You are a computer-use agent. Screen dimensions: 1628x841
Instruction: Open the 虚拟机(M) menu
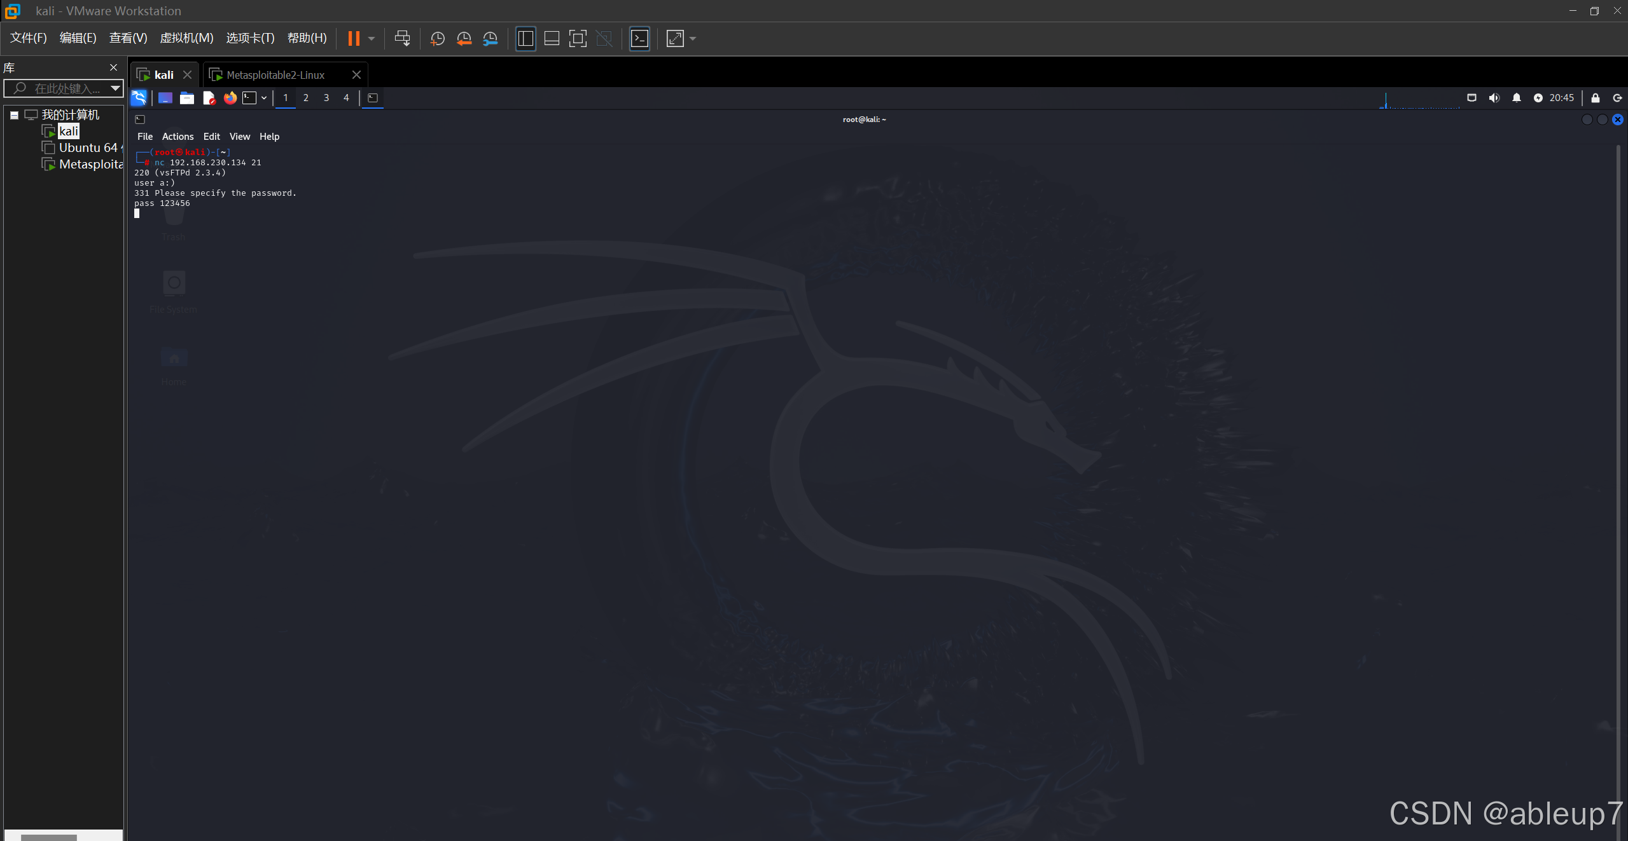coord(186,38)
